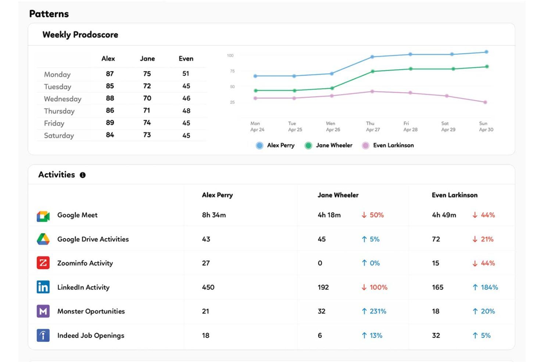The image size is (544, 363).
Task: Click the Zoominfo Activity icon
Action: pyautogui.click(x=43, y=263)
